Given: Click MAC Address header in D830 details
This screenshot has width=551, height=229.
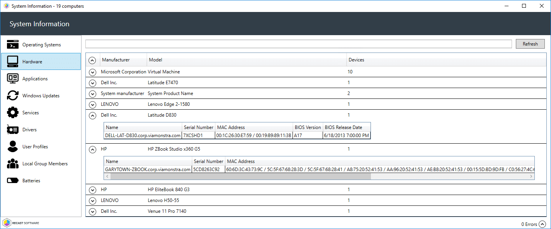Looking at the screenshot, I should [x=254, y=127].
